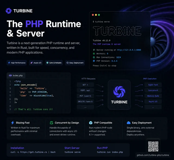This screenshot has height=160, width=174.
Task: Click the icon beside Workers: 8
Action: (94, 54)
